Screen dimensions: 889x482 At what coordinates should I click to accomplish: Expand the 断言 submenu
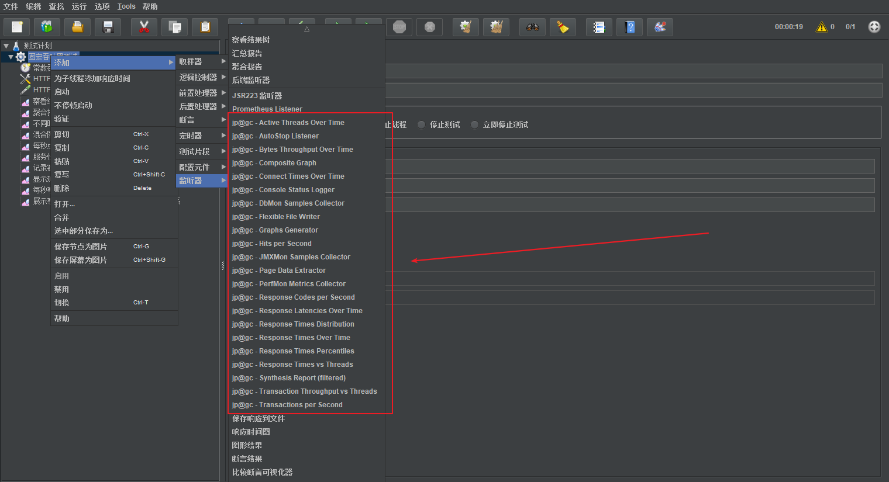[x=202, y=120]
